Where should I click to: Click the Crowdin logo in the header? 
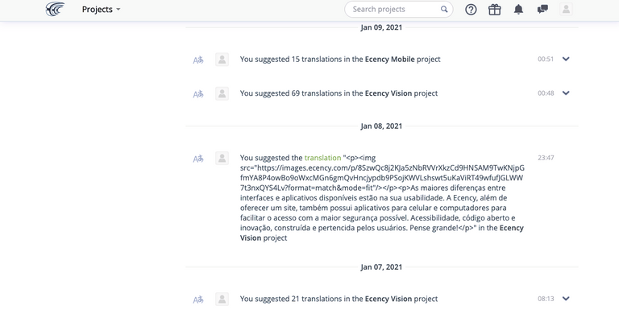pos(55,9)
